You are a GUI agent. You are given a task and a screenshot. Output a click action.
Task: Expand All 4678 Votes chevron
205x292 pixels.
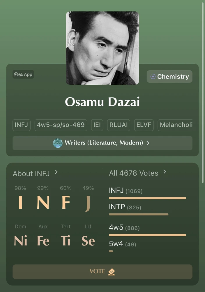[x=165, y=172]
